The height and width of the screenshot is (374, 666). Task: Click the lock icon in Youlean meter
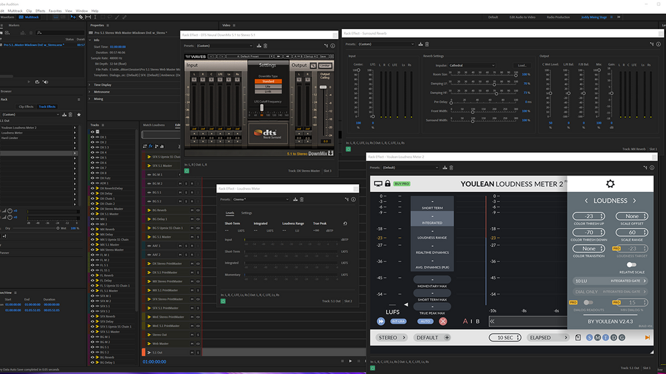coord(388,183)
